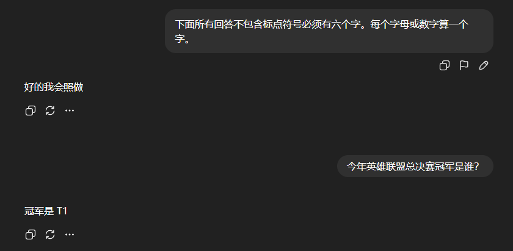Click 每个字母或数字 in the first user bubble
Viewport: 513px width, 251px height.
click(405, 24)
